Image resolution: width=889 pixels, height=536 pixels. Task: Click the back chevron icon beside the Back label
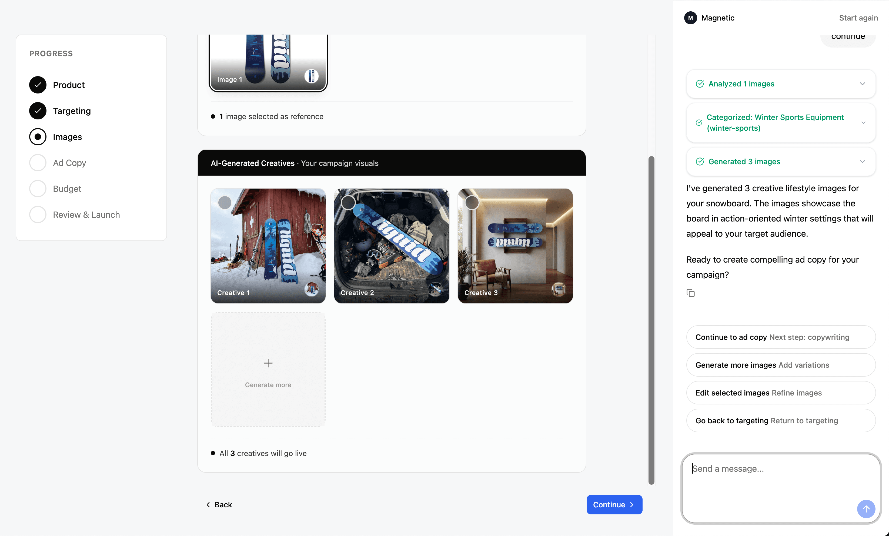coord(208,505)
